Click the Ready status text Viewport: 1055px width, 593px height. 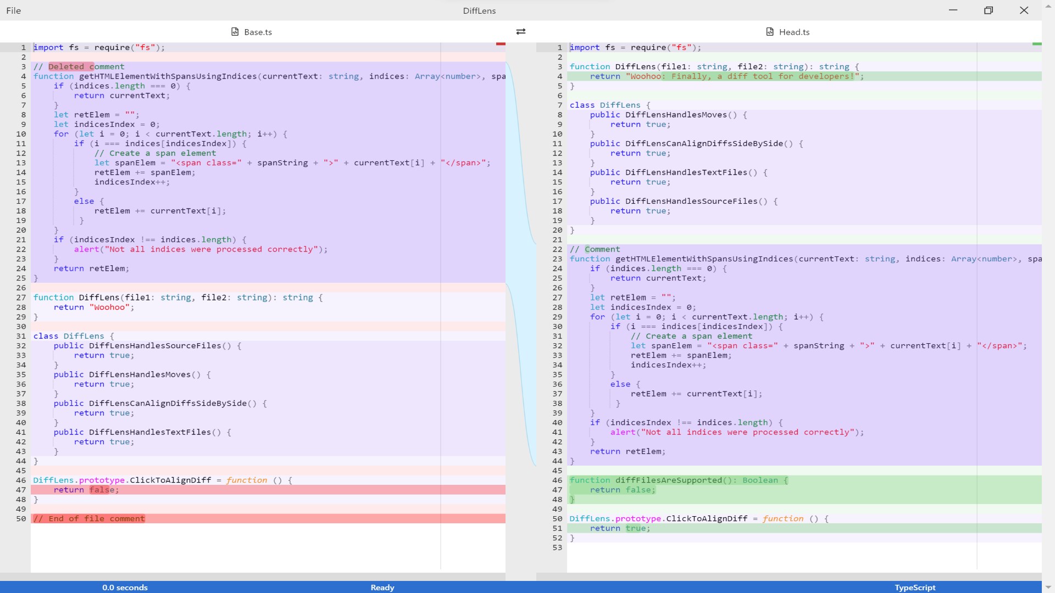382,588
